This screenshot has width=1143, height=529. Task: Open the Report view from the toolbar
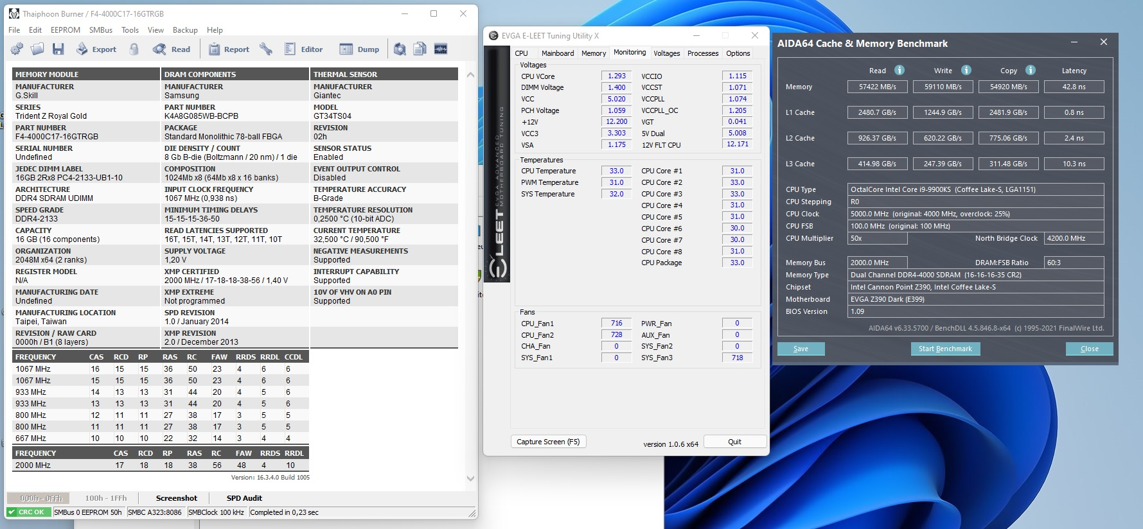tap(228, 49)
